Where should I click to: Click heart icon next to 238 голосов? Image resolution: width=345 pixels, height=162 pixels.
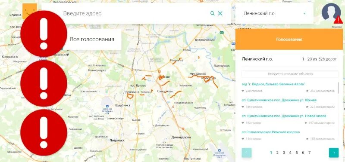[243, 91]
